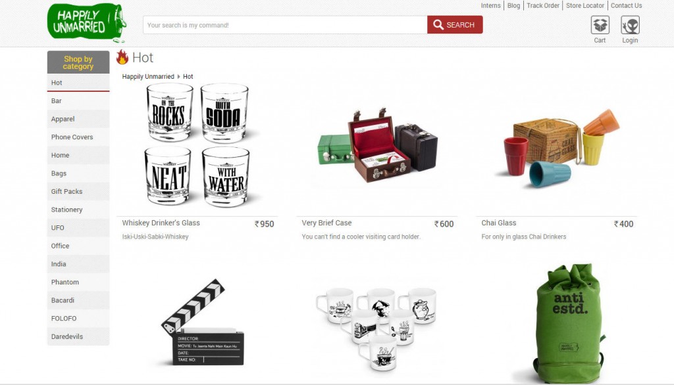The height and width of the screenshot is (385, 674).
Task: Go to Track Order
Action: pyautogui.click(x=543, y=5)
